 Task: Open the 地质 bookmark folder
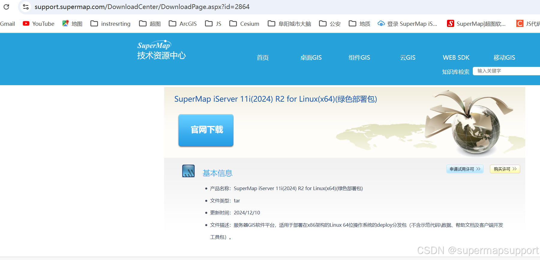pos(360,24)
